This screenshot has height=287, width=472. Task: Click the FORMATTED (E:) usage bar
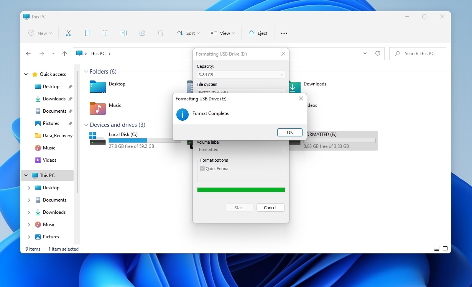[x=340, y=141]
